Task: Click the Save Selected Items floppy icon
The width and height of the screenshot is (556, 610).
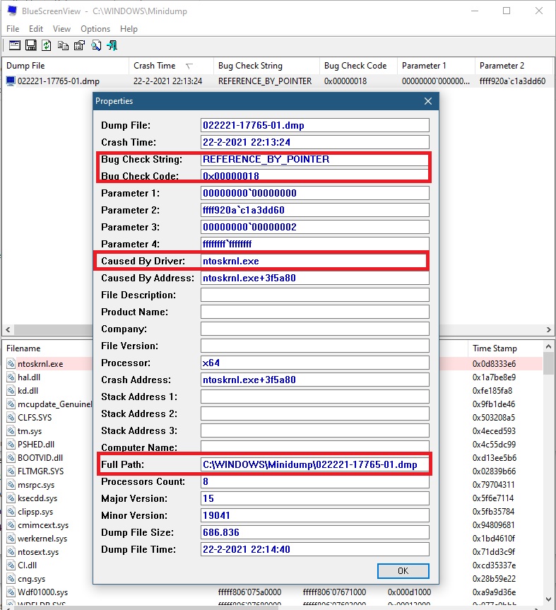Action: [x=30, y=46]
